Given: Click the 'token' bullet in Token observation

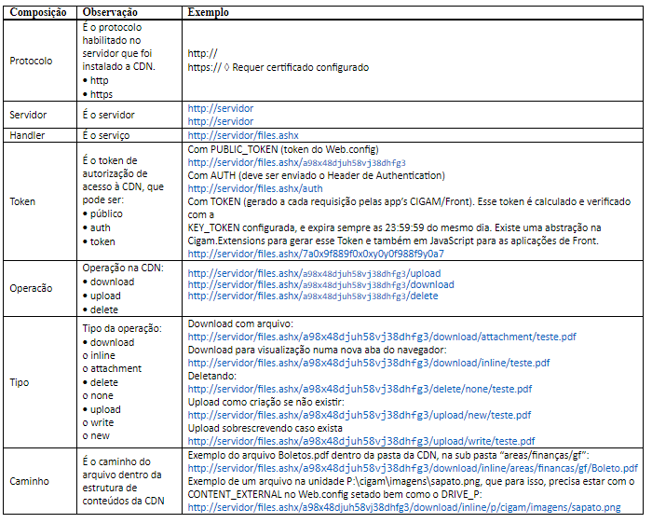Looking at the screenshot, I should tap(99, 241).
